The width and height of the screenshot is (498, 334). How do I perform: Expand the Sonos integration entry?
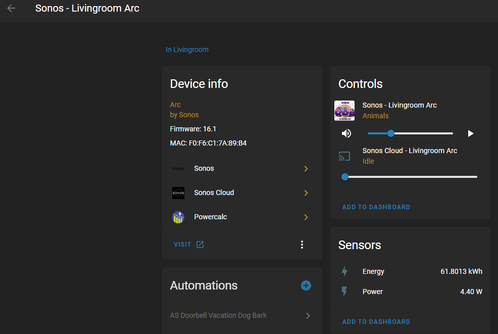pyautogui.click(x=306, y=168)
